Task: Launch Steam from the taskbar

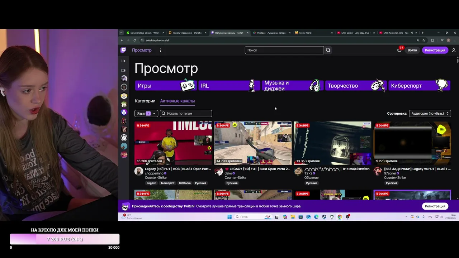Action: click(x=324, y=217)
